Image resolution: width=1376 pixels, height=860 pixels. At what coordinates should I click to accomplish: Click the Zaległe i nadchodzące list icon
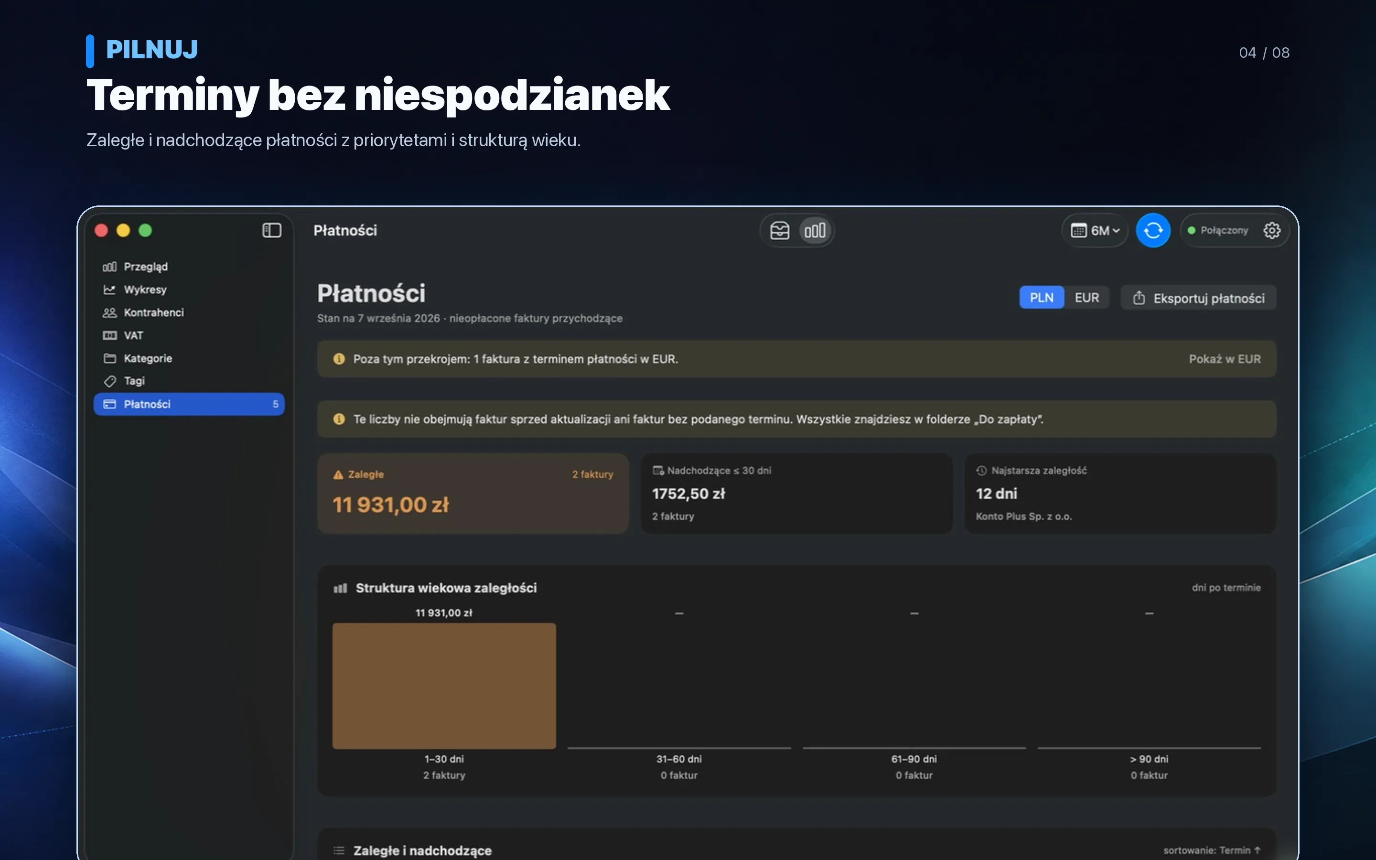(339, 850)
